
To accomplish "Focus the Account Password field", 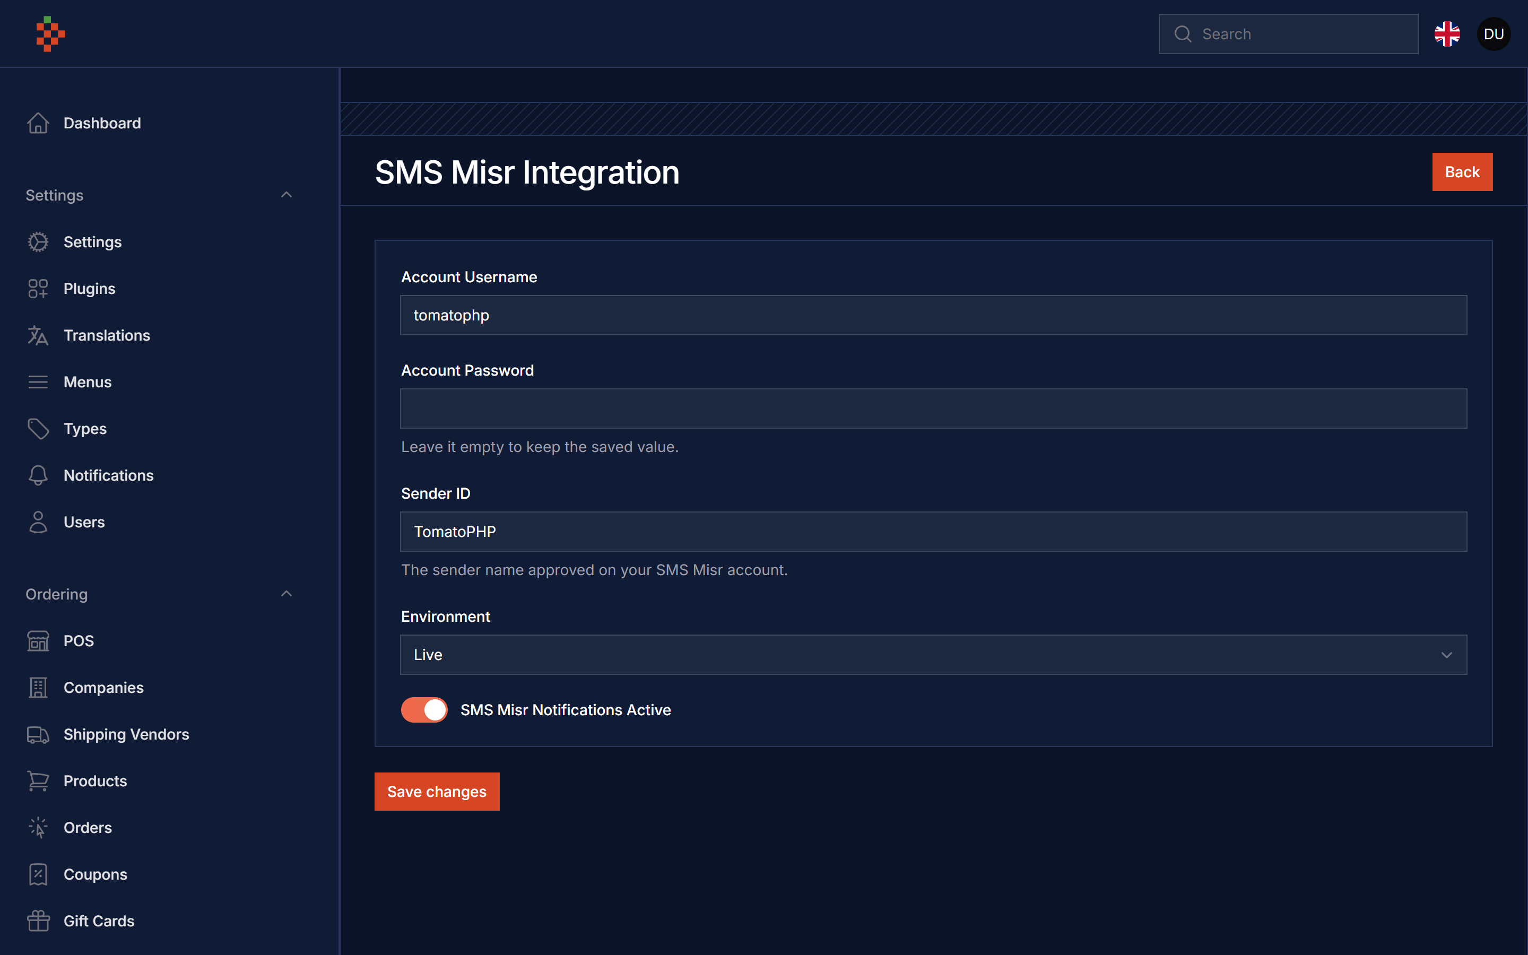I will click(933, 409).
